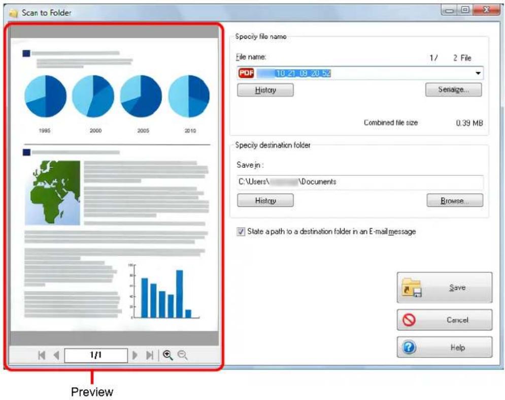Click the Save in path field
The image size is (505, 400).
coord(360,182)
